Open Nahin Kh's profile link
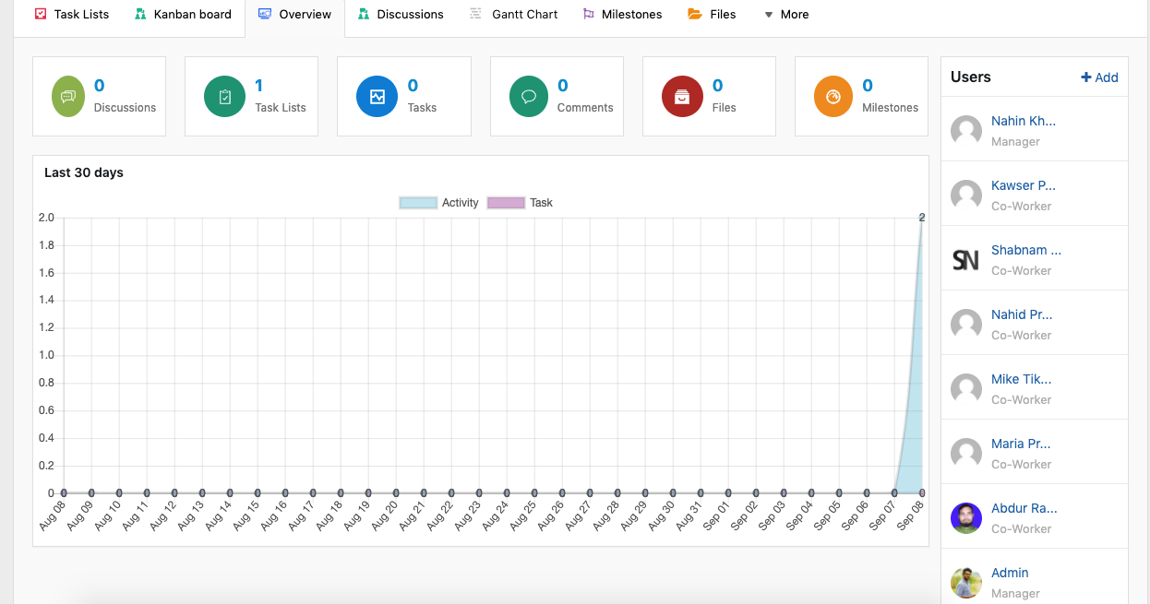1150x604 pixels. click(1024, 121)
